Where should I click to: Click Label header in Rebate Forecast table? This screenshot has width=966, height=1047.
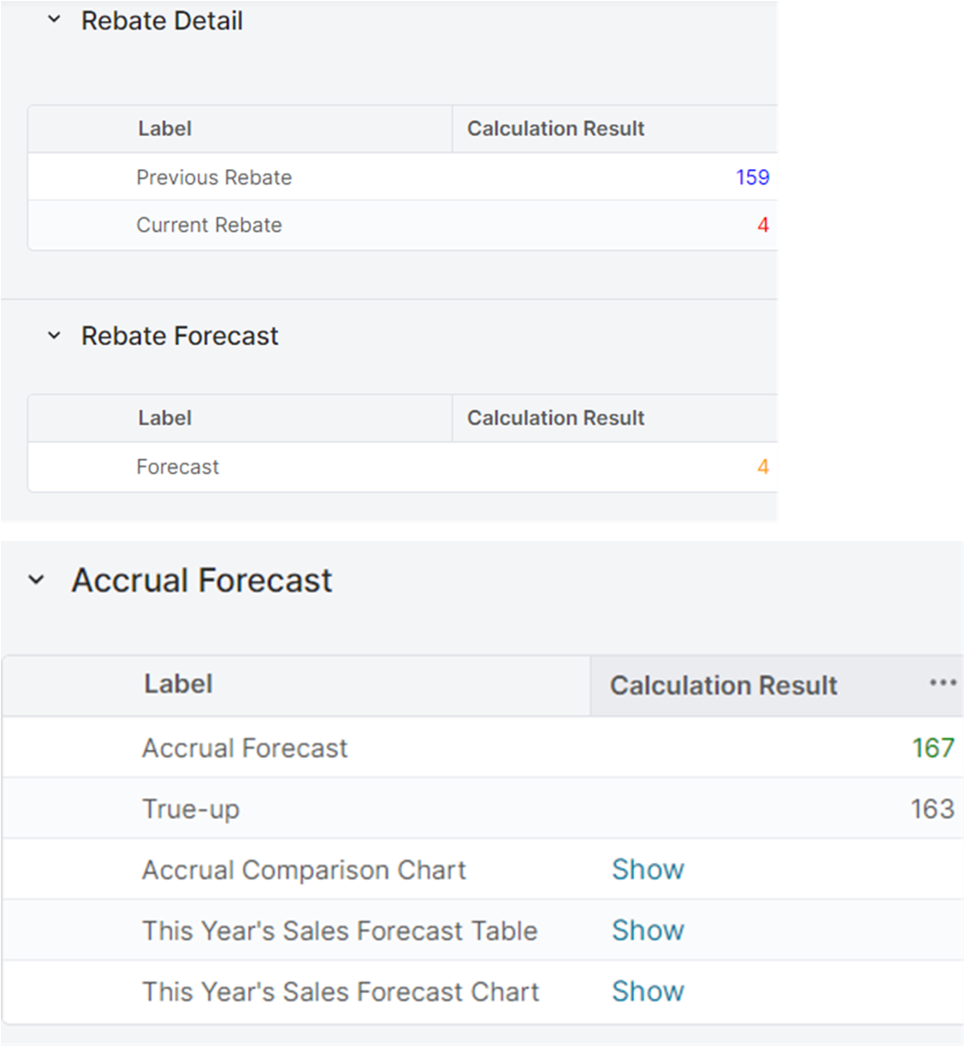pyautogui.click(x=165, y=418)
